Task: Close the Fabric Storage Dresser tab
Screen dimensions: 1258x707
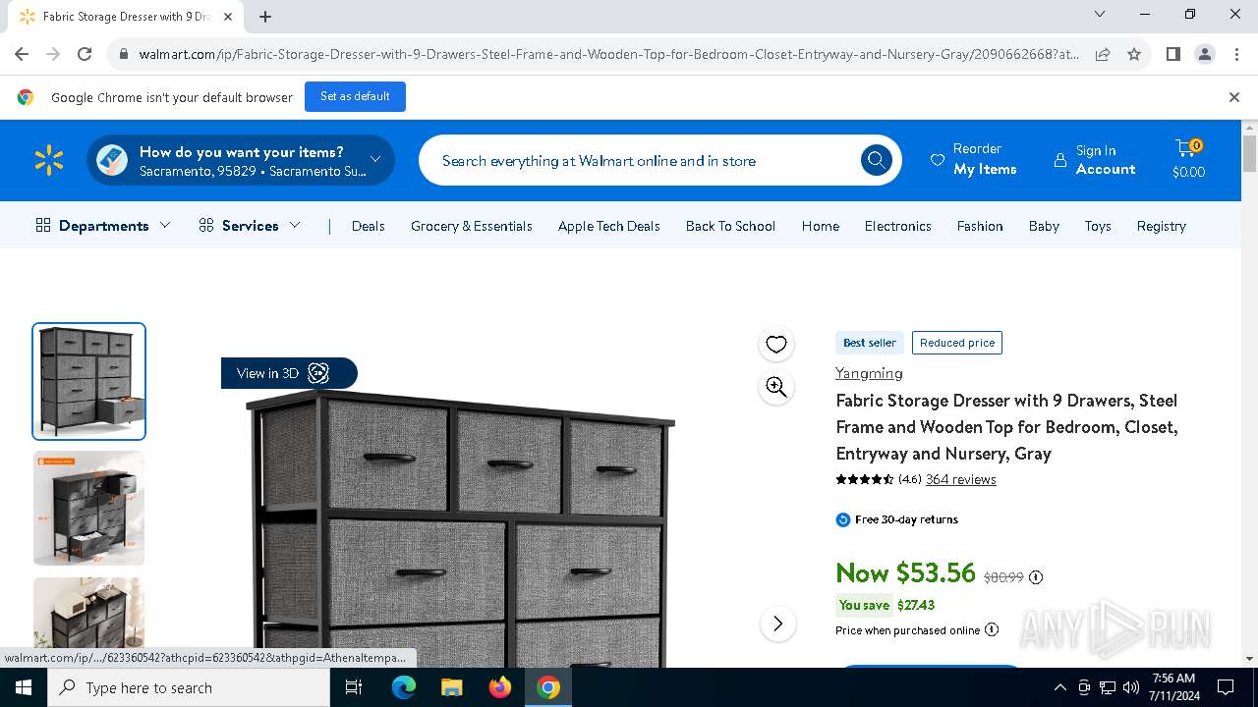Action: tap(228, 17)
